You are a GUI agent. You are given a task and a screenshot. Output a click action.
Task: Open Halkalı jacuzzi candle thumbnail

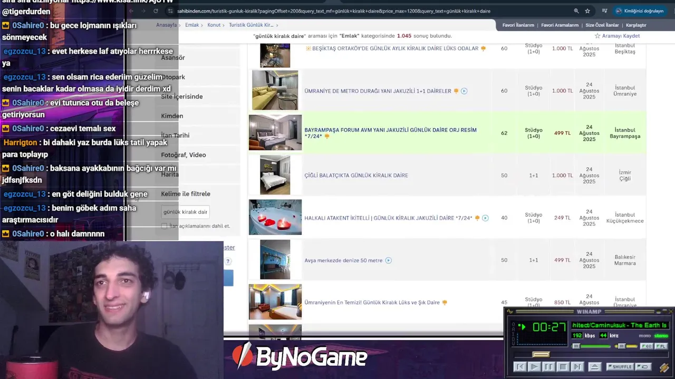[275, 217]
